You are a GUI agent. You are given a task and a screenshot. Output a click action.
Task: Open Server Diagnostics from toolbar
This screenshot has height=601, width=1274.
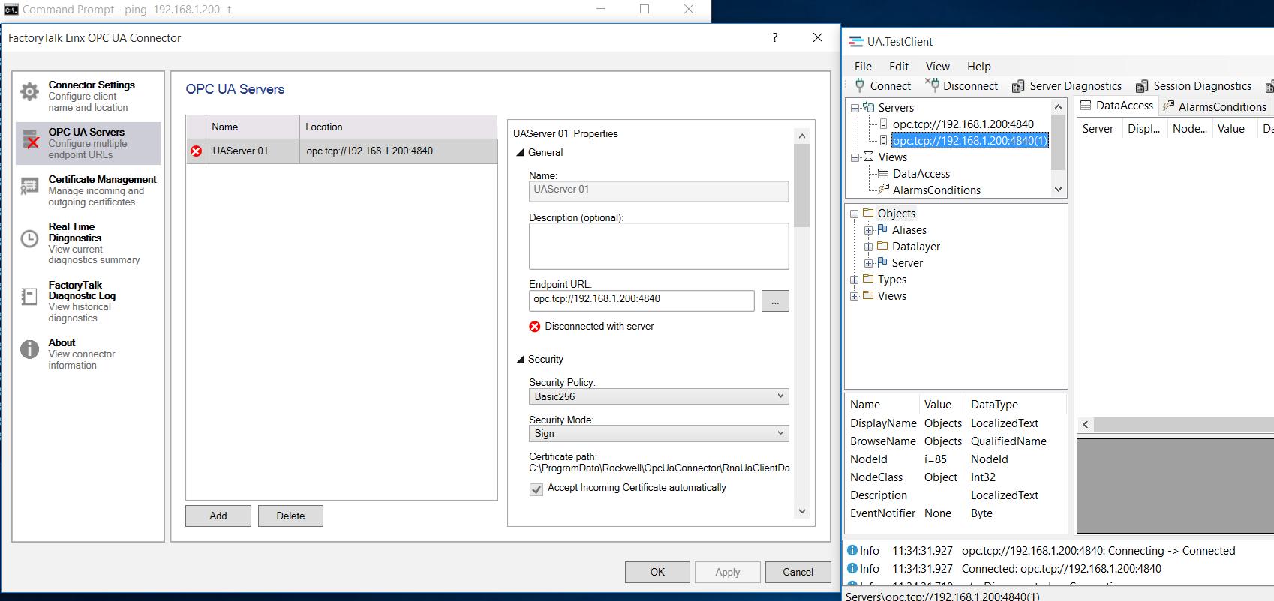click(1017, 87)
